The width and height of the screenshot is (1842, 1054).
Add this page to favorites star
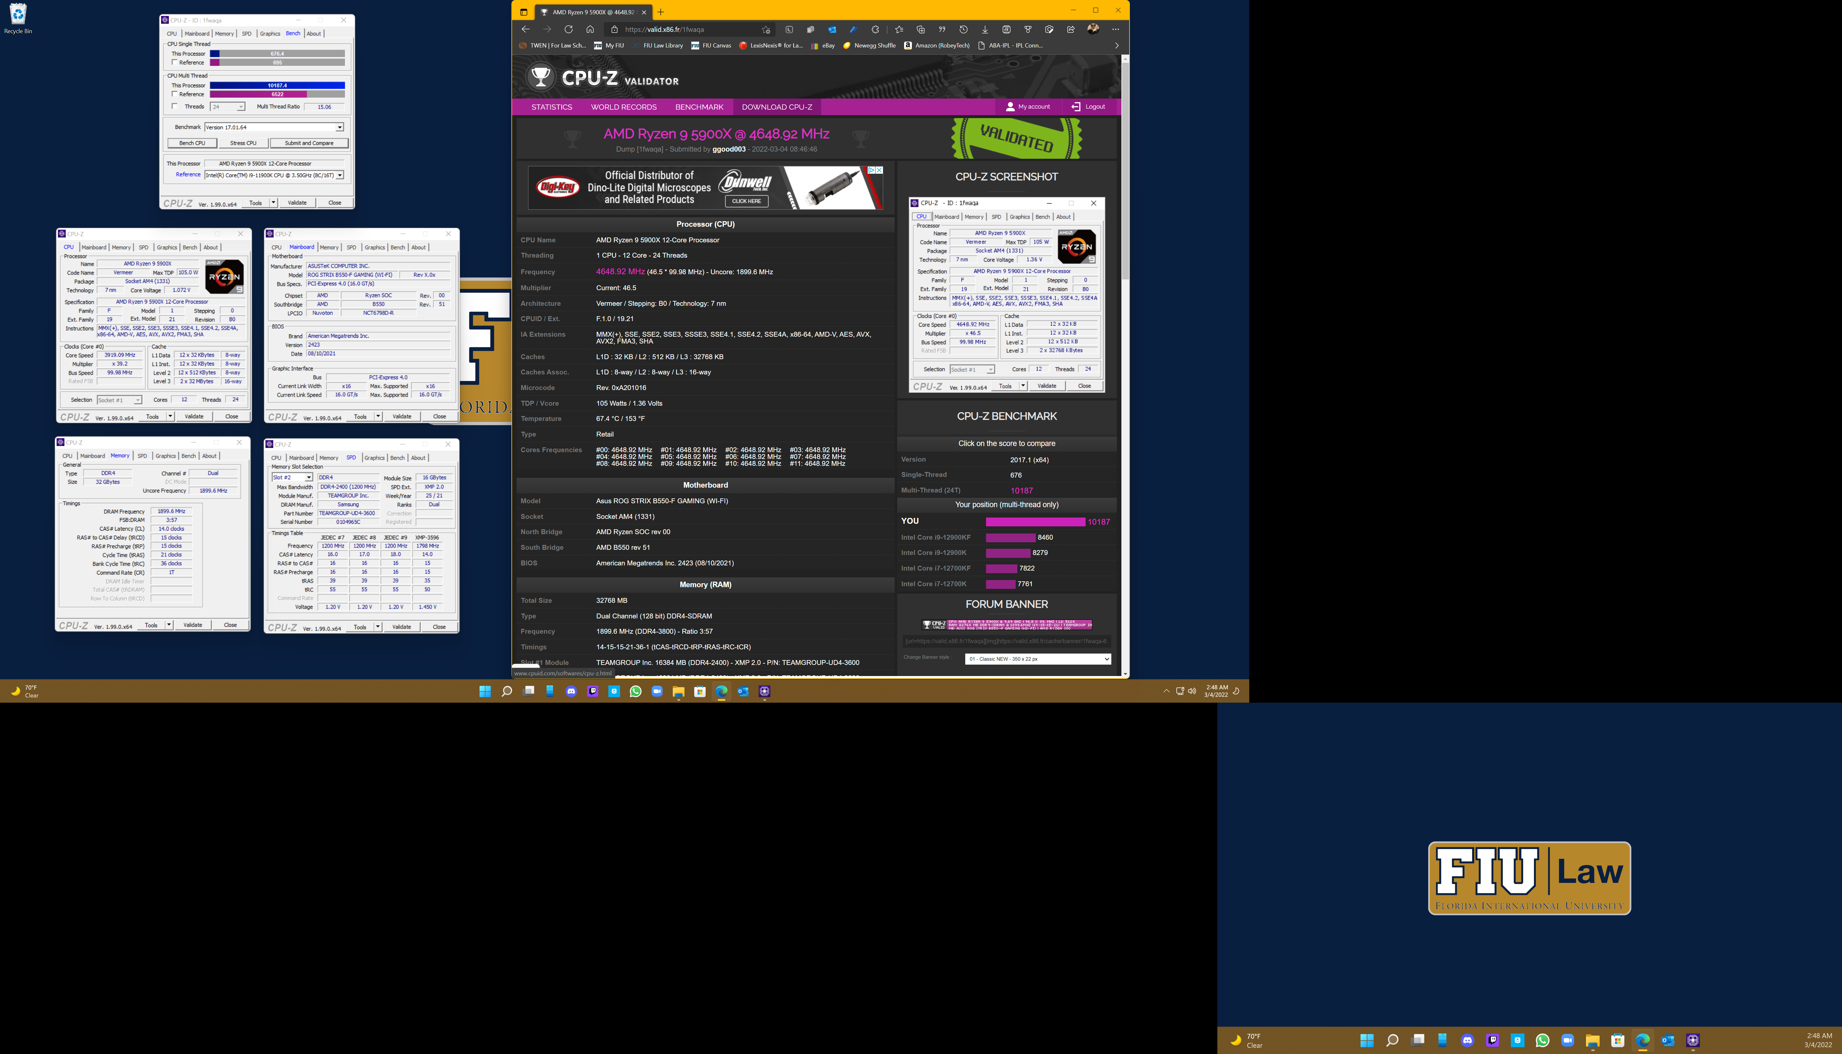[766, 30]
